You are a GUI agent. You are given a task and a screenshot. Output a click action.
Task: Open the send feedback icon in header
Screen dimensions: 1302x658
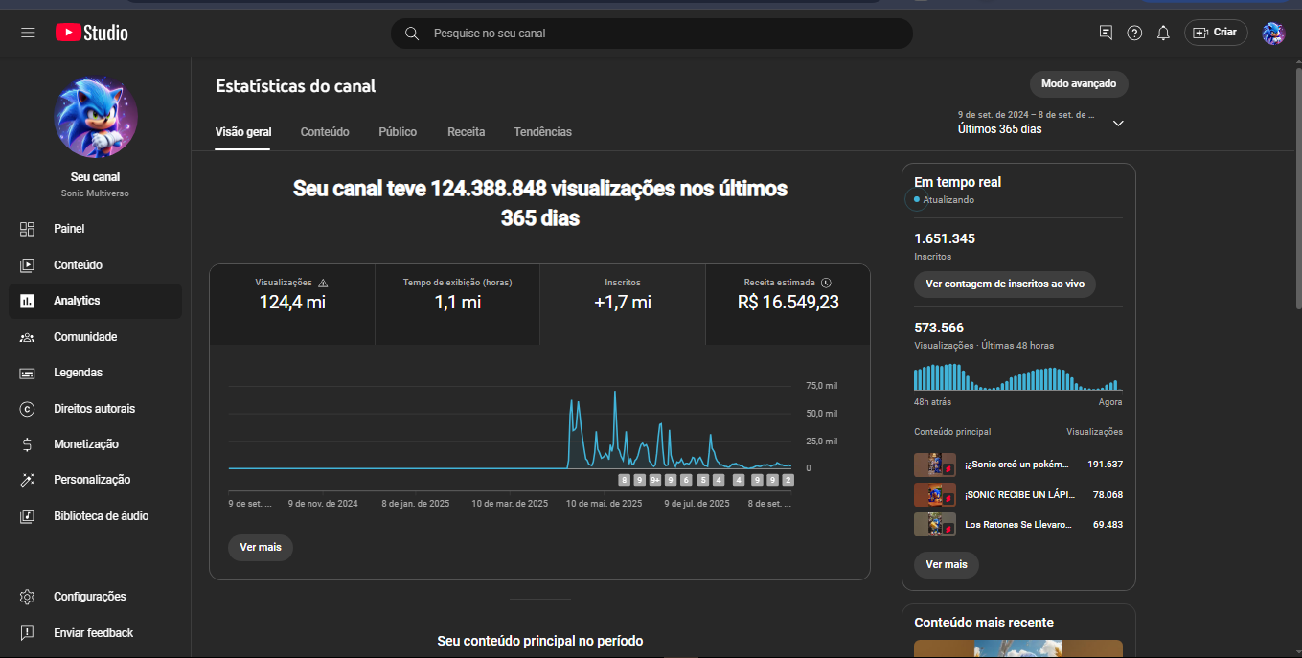[1106, 33]
